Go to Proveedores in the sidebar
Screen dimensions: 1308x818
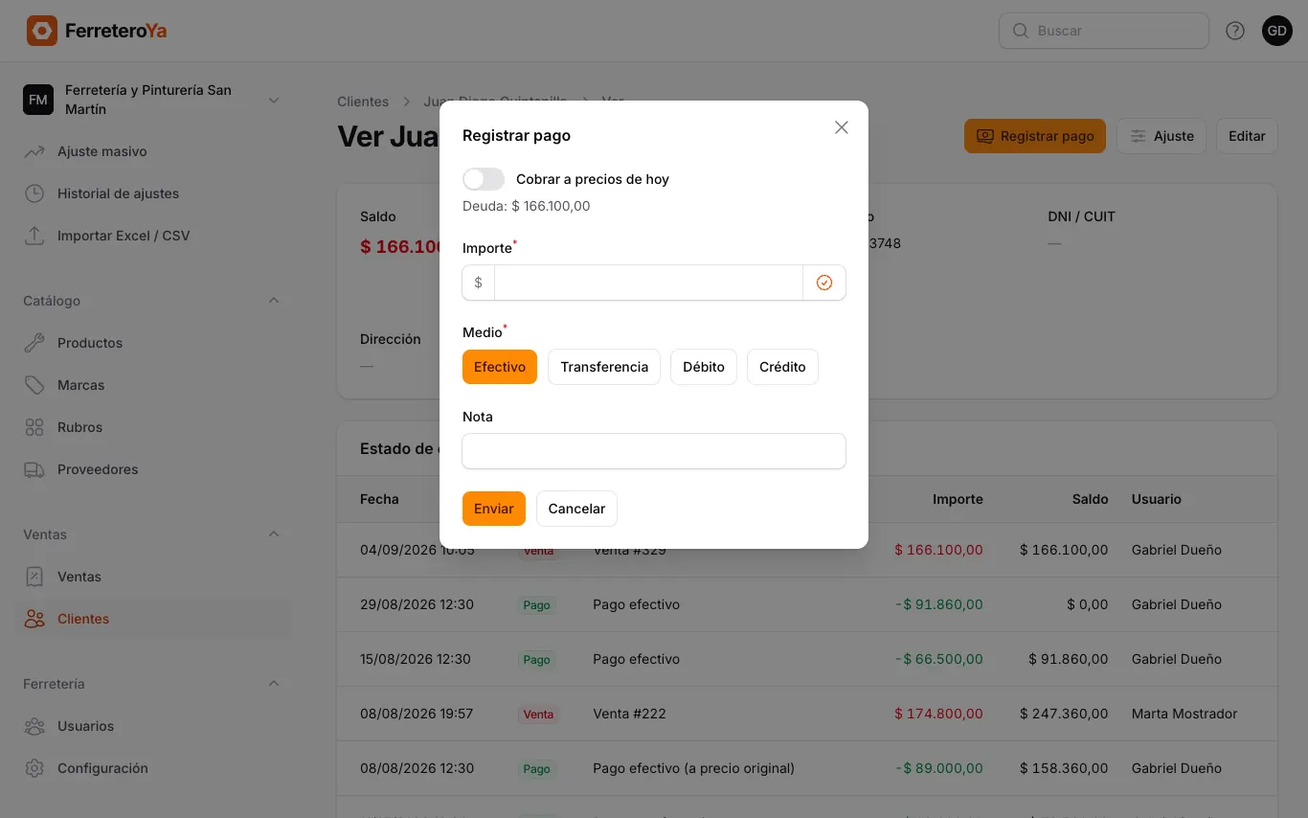coord(153,469)
